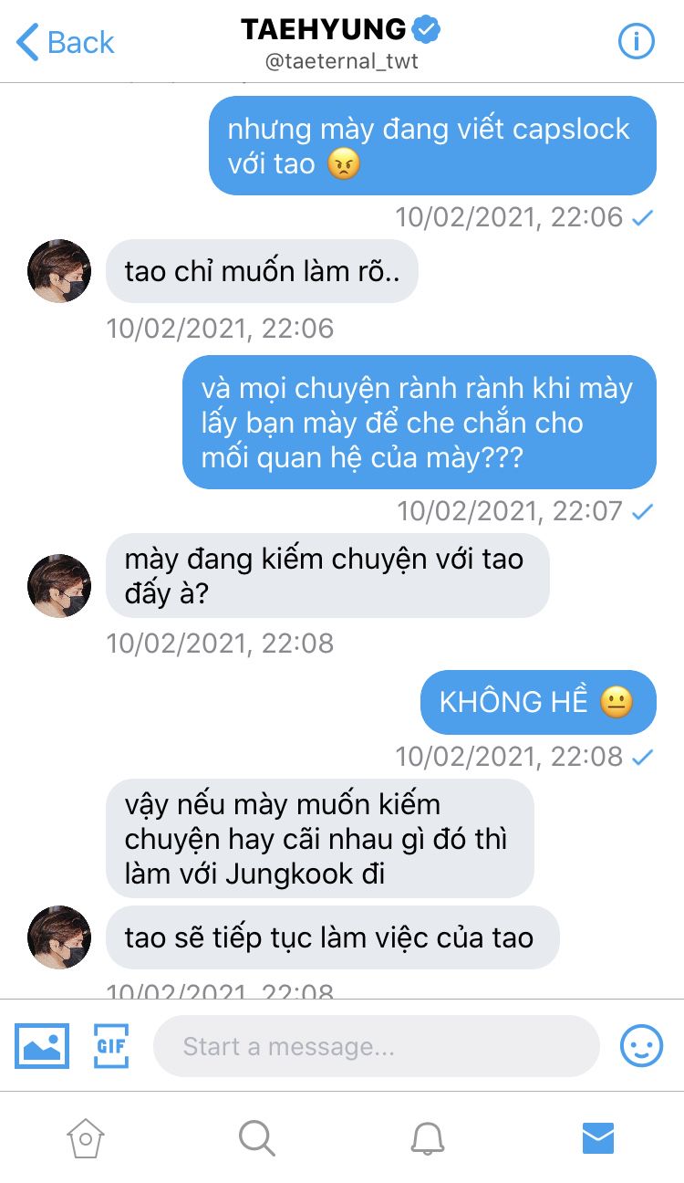Image resolution: width=684 pixels, height=1183 pixels.
Task: Select the 'KHÔNG HỀ' sent message bubble
Action: [538, 702]
